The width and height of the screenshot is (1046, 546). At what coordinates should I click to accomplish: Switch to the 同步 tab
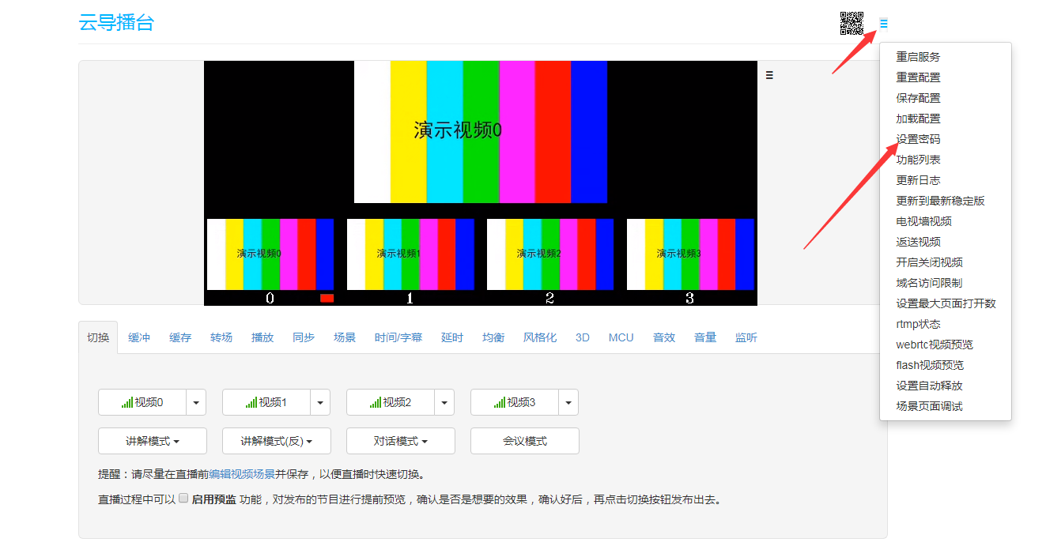[304, 337]
